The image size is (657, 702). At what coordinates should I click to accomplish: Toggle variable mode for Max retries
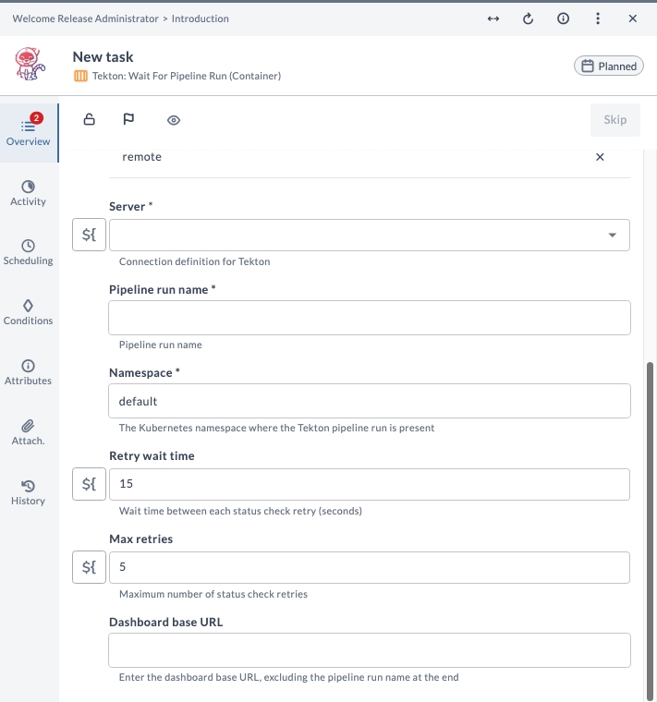[89, 567]
